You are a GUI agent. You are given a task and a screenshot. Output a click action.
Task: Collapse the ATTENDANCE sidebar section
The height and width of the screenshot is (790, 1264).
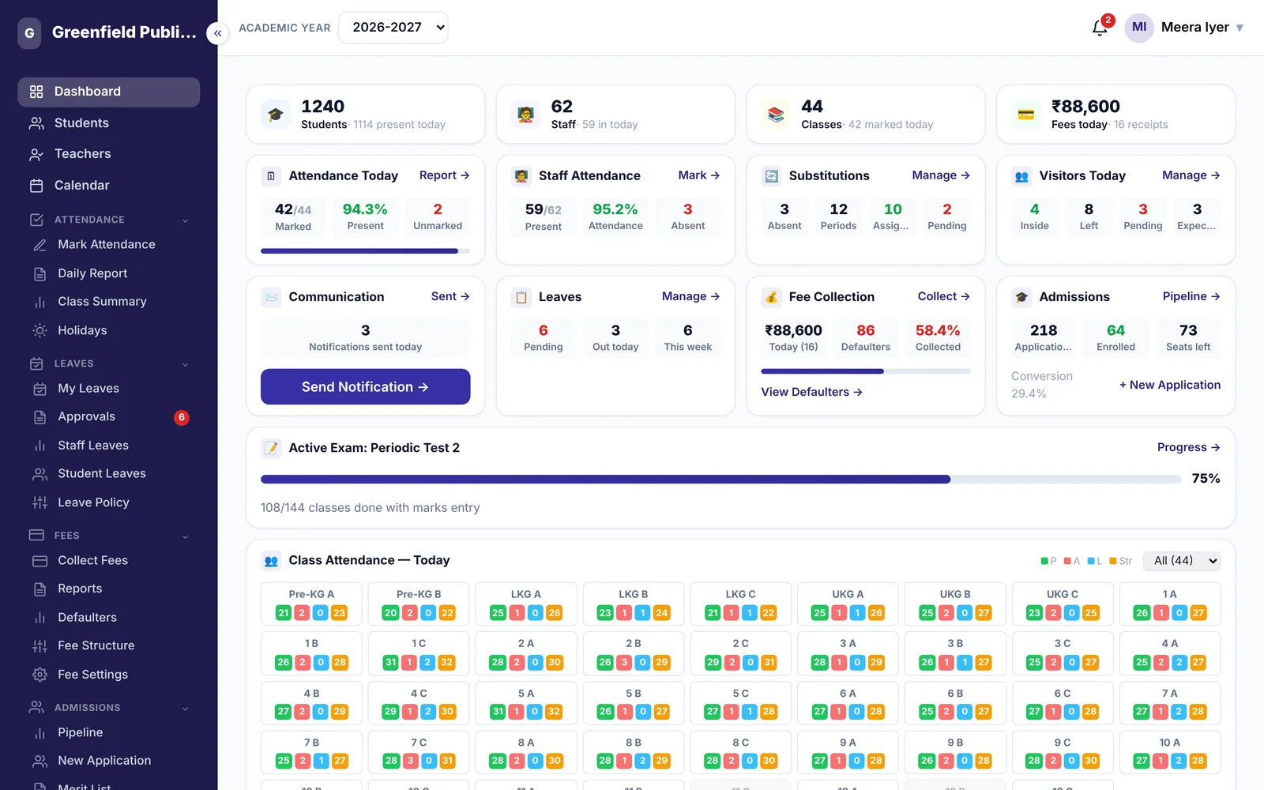(186, 220)
